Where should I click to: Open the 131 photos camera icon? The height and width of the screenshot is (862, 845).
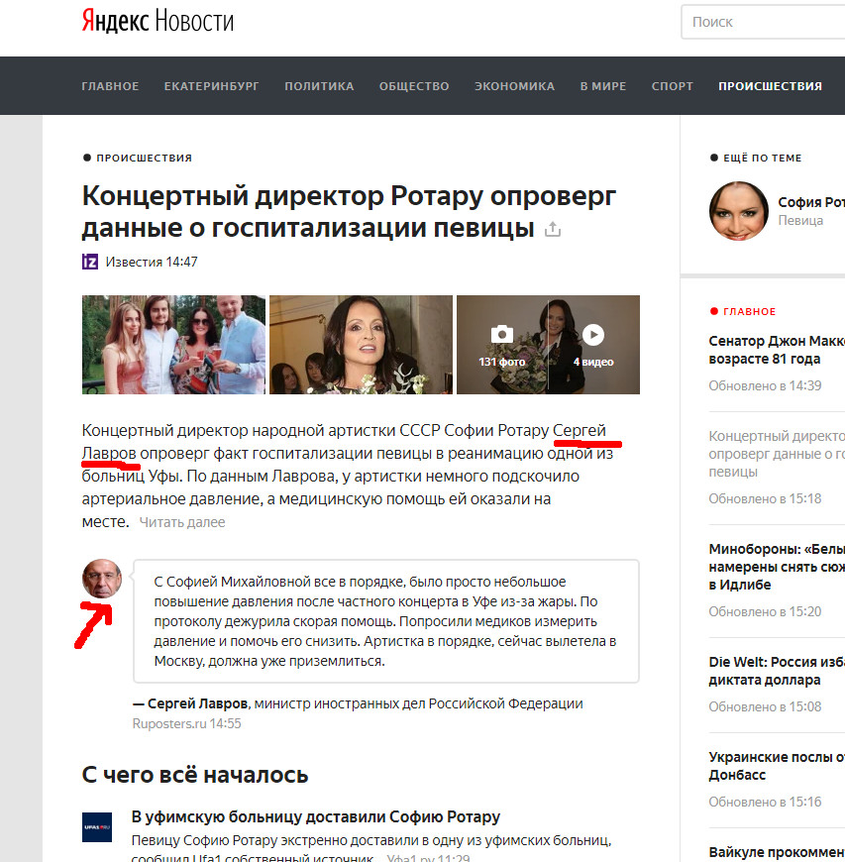[x=502, y=334]
